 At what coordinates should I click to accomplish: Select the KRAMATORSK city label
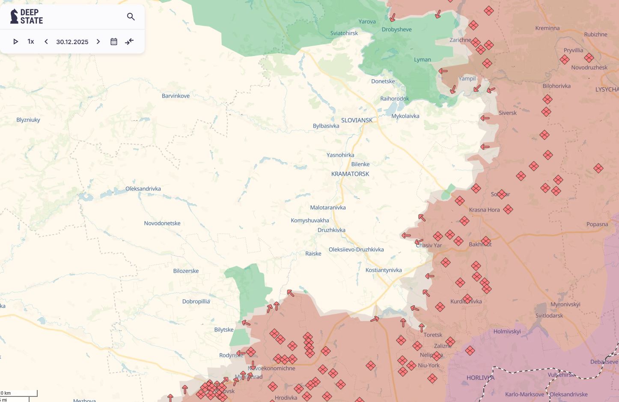(x=350, y=174)
